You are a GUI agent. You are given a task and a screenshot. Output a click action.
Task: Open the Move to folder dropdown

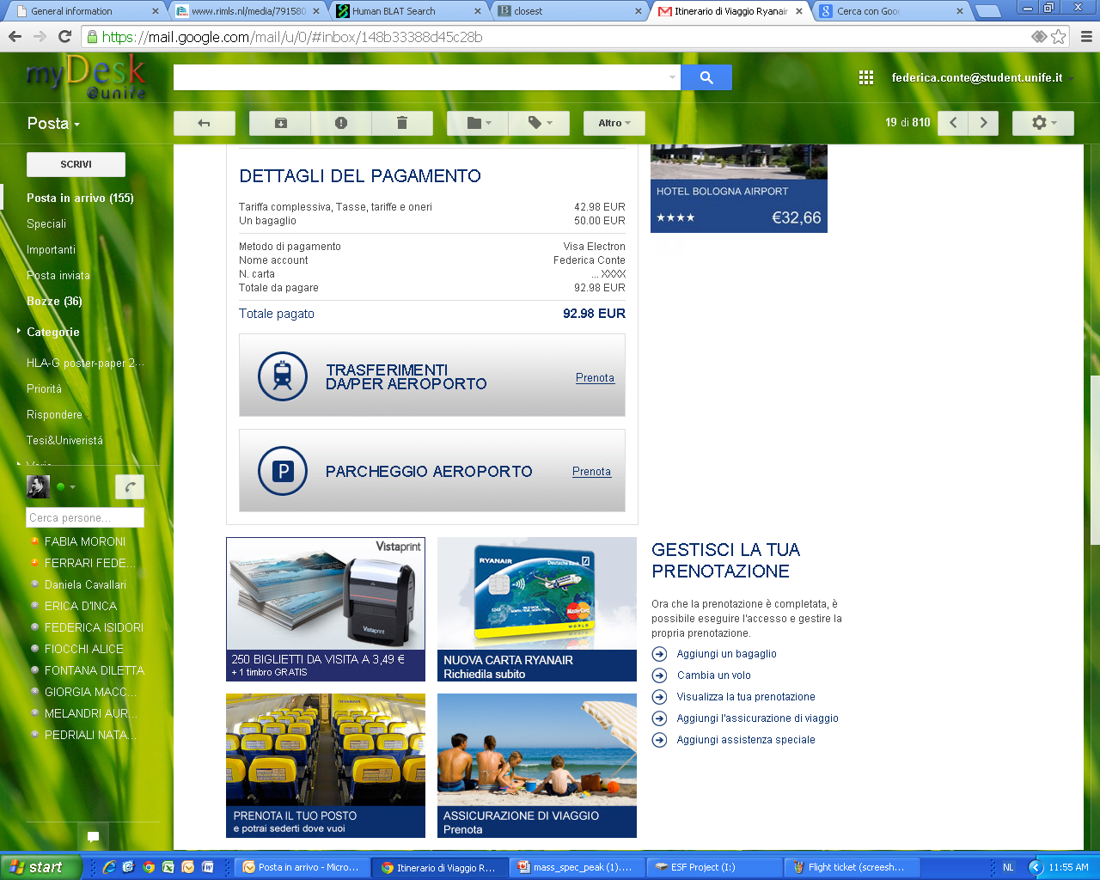(x=478, y=123)
